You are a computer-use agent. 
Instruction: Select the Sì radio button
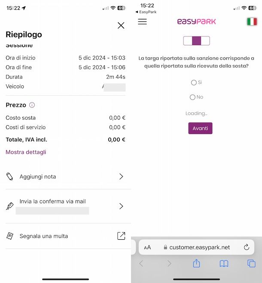(194, 82)
